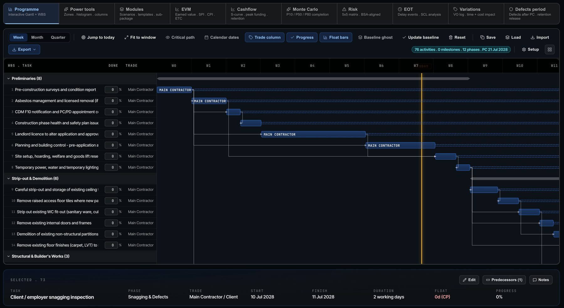Open the Variations tab with tag icon
The width and height of the screenshot is (564, 308).
tap(476, 13)
